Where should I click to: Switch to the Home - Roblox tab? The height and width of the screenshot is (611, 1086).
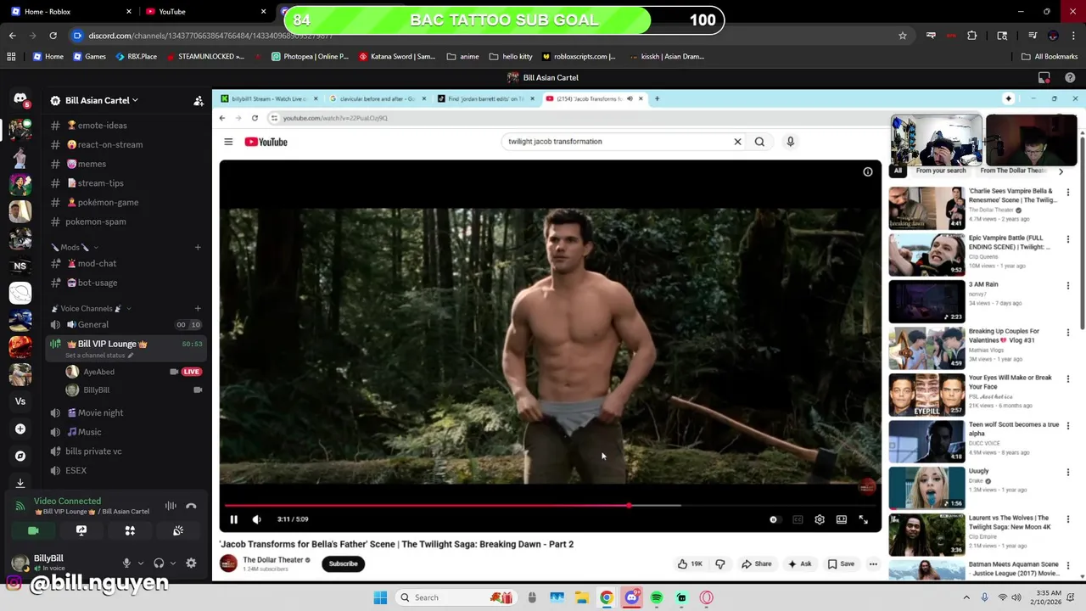(72, 12)
